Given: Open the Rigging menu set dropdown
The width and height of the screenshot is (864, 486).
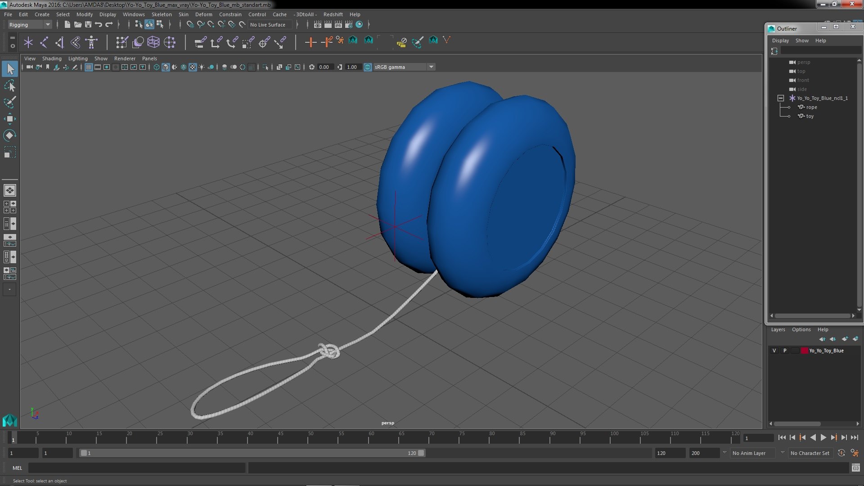Looking at the screenshot, I should (x=30, y=25).
